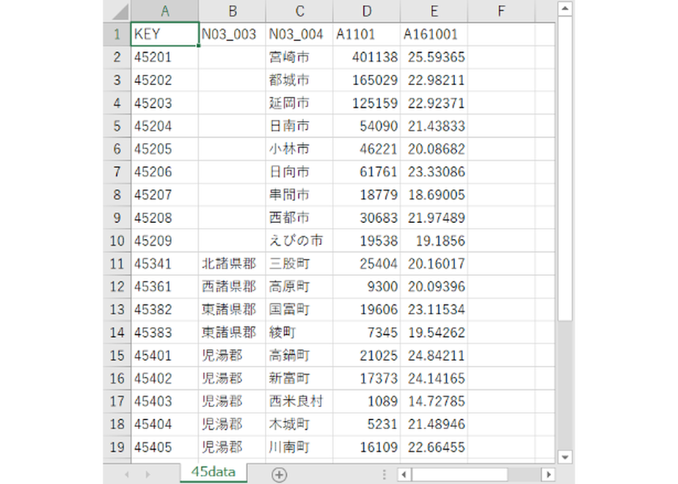Click the vertical scrollbar thumb

click(x=565, y=169)
